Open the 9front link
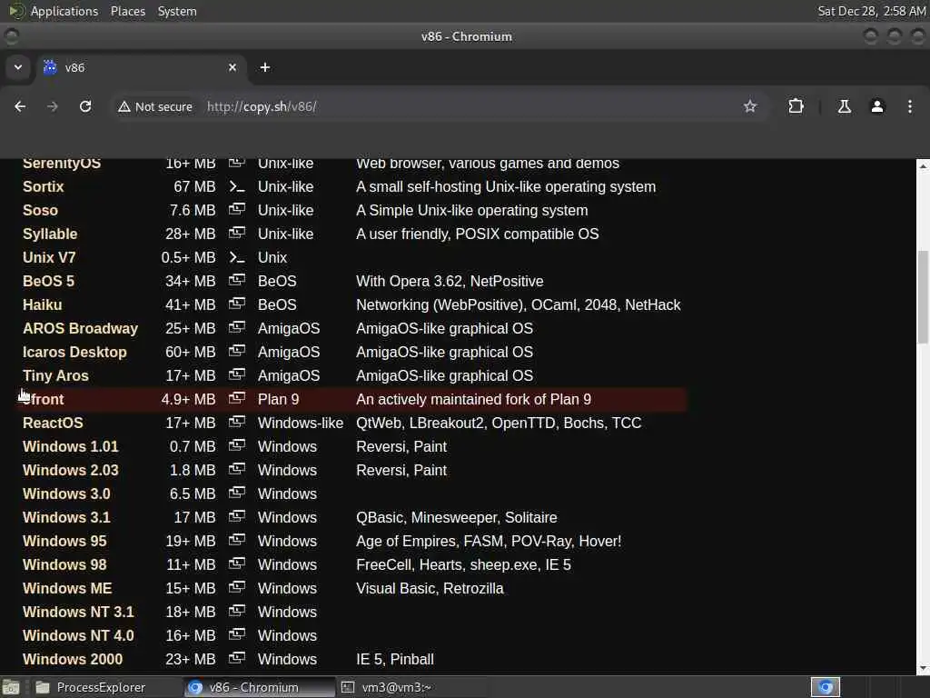The image size is (930, 698). pos(44,400)
